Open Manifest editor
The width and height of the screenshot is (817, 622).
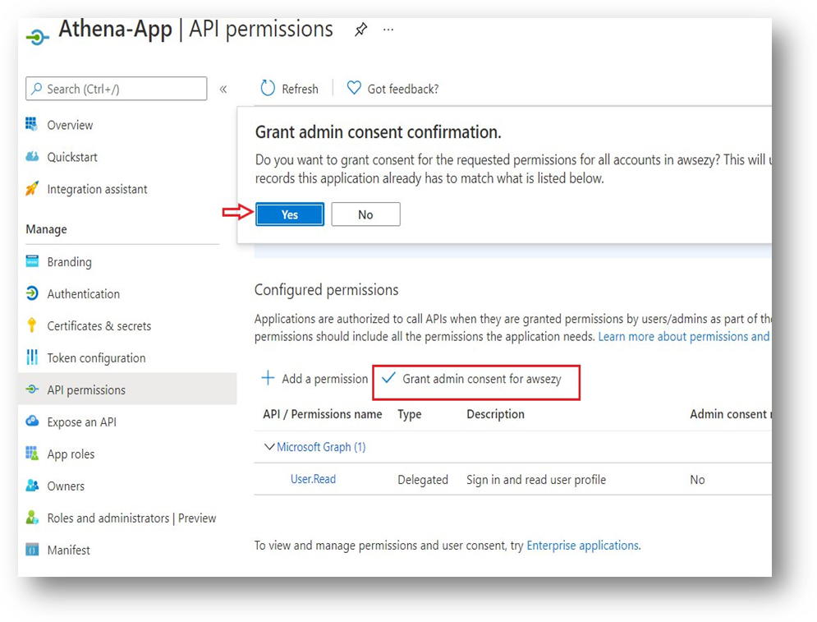(68, 550)
